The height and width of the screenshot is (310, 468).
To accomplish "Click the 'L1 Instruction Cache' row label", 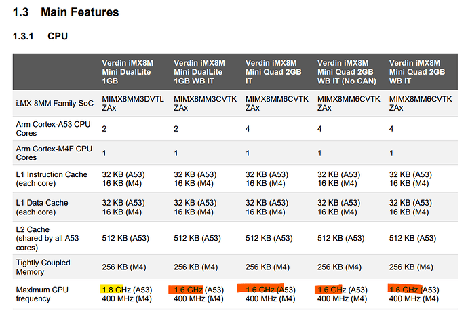I will click(52, 178).
